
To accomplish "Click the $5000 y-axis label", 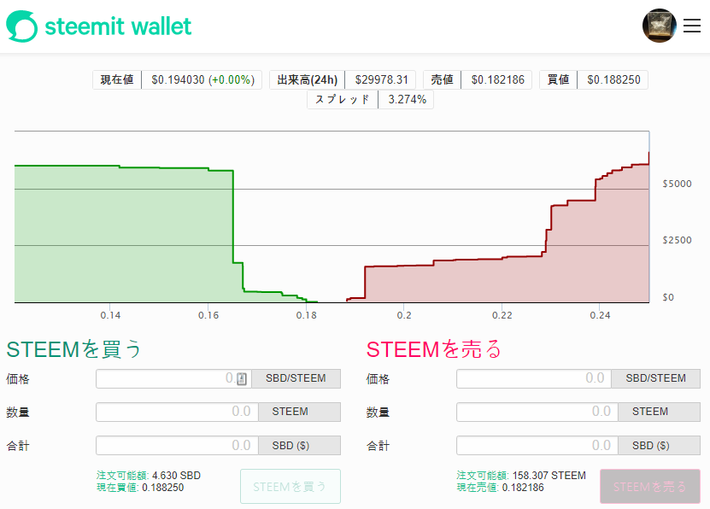I will point(677,184).
